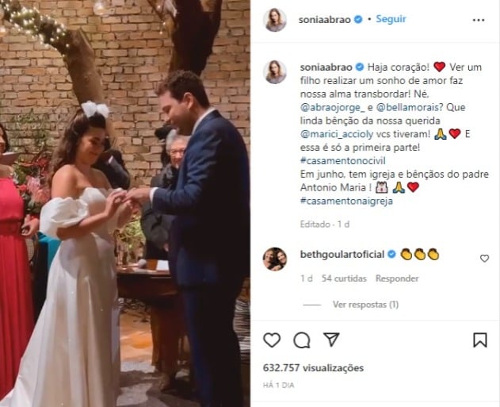
Task: Click the wedding video to play or pause
Action: coord(125,203)
